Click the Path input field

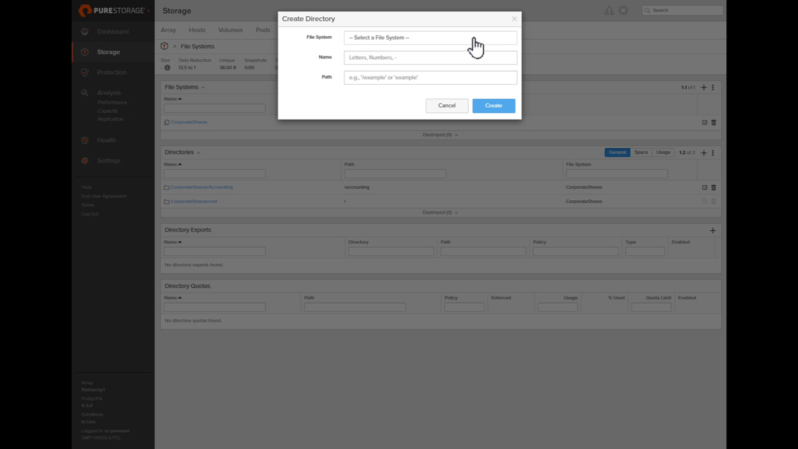click(x=430, y=77)
